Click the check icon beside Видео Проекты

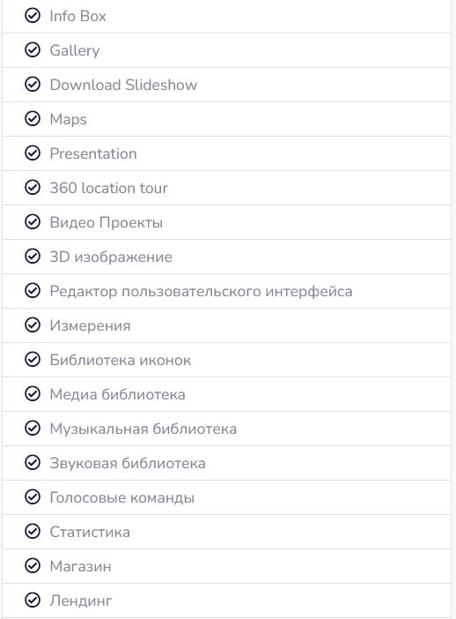coord(33,222)
